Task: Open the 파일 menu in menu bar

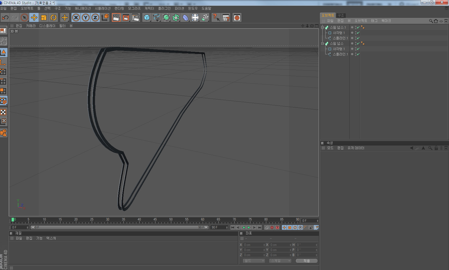Action: pos(3,8)
